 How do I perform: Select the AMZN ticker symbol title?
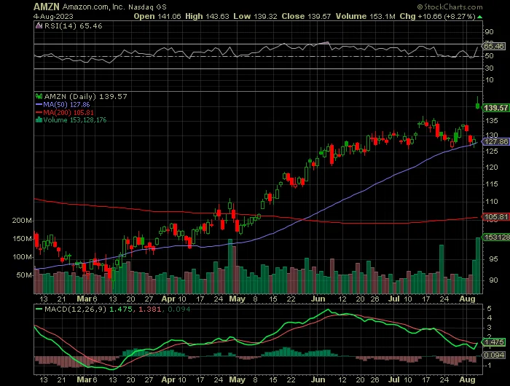tap(47, 7)
